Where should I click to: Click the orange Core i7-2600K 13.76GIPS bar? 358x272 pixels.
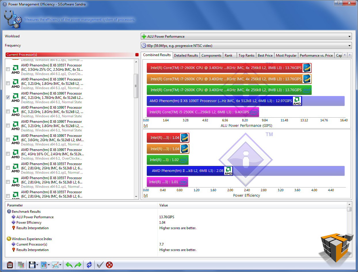tap(229, 79)
